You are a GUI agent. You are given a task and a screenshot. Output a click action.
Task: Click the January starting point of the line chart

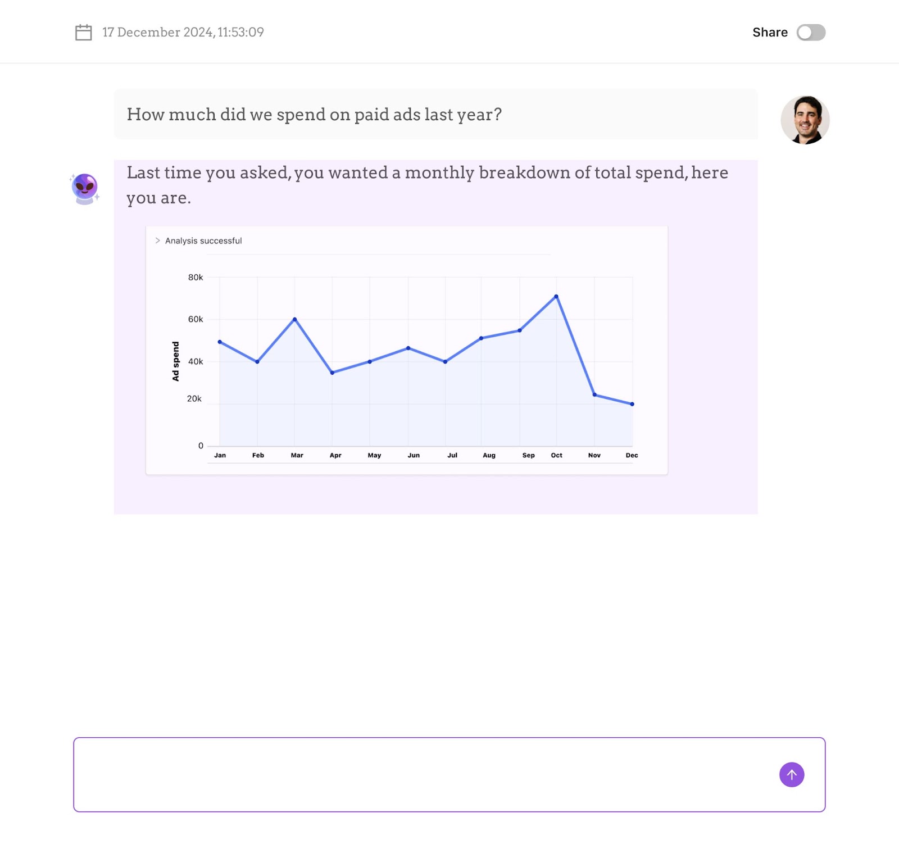pyautogui.click(x=220, y=341)
